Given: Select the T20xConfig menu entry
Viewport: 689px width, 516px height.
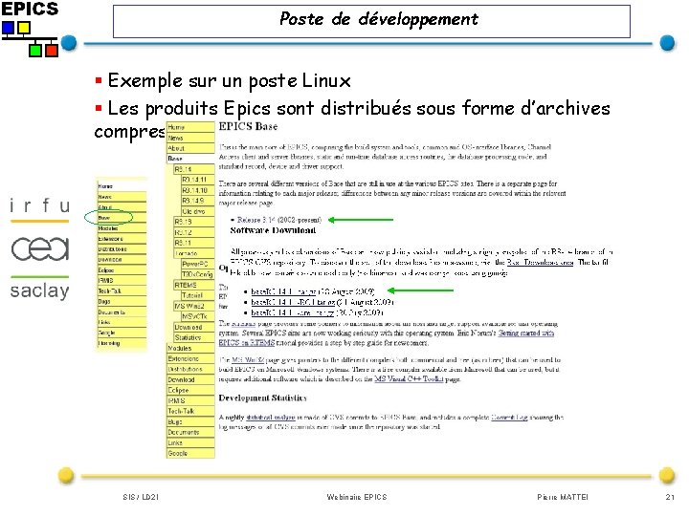Looking at the screenshot, I should (198, 274).
